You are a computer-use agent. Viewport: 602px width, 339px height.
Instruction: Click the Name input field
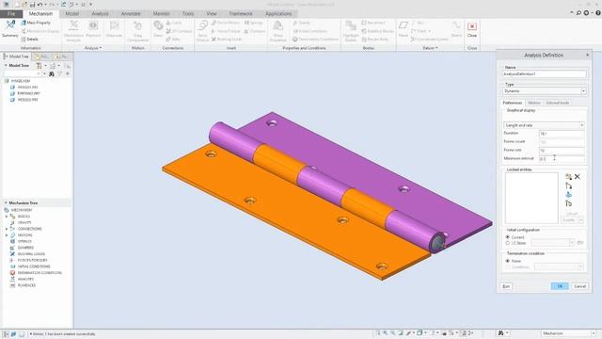545,73
